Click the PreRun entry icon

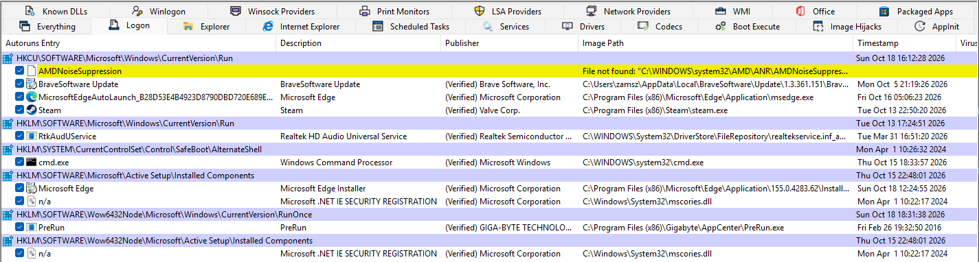[32, 228]
